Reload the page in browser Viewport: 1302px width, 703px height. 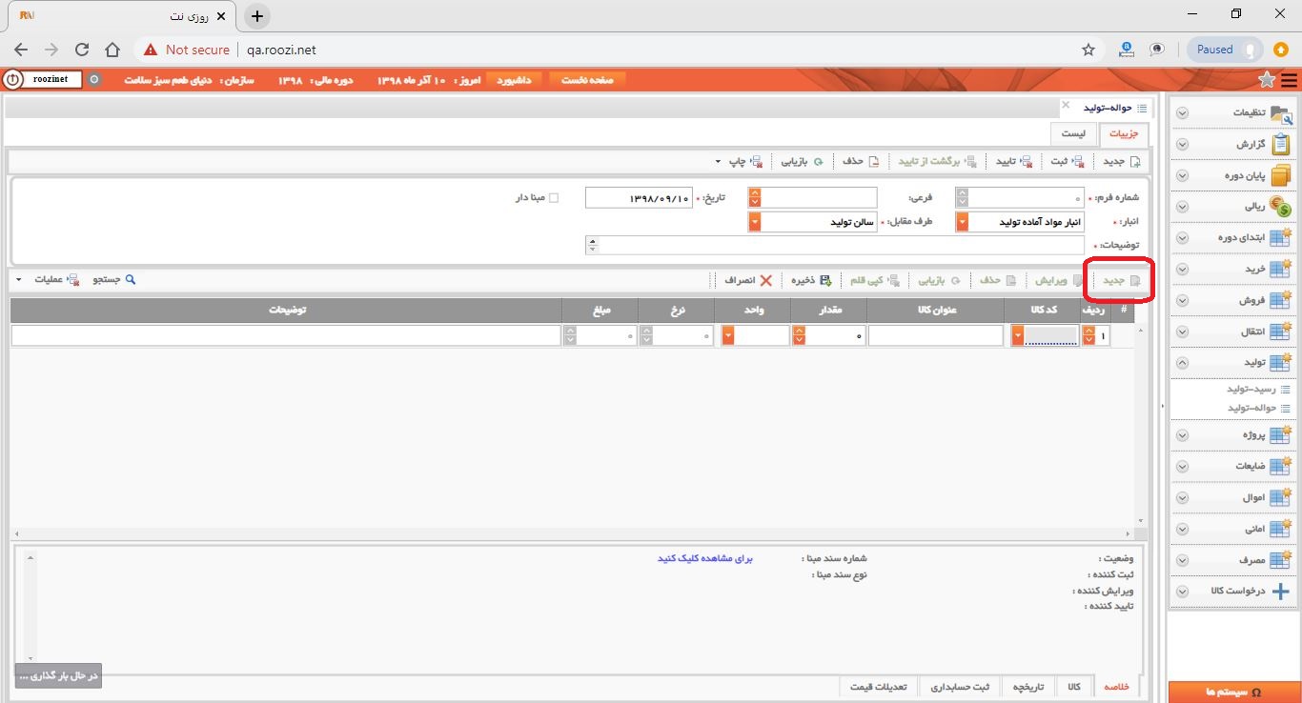pyautogui.click(x=81, y=50)
